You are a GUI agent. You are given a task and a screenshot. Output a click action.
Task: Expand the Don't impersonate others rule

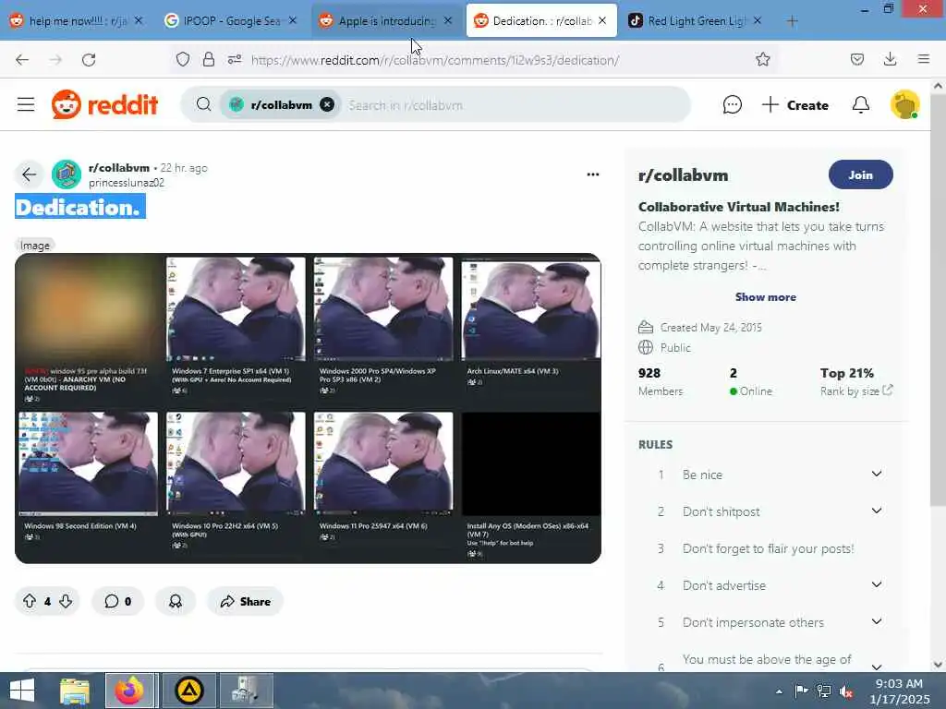point(876,621)
